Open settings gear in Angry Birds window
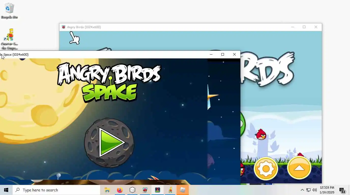Image resolution: width=350 pixels, height=195 pixels. 266,169
